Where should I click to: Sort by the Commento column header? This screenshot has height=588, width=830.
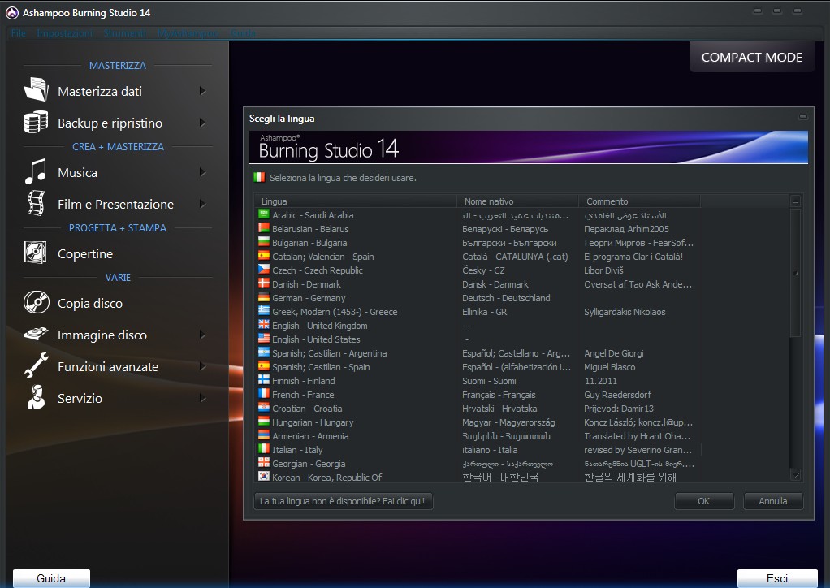[x=639, y=201]
